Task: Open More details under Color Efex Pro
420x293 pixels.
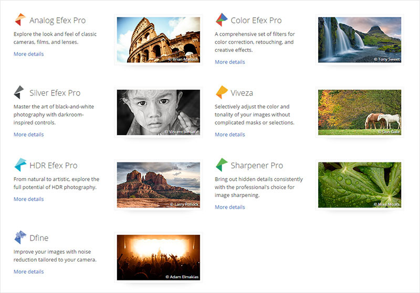Action: [x=230, y=62]
